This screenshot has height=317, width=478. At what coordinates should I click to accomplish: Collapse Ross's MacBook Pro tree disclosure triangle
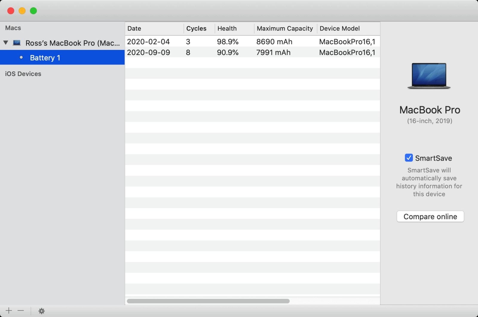point(6,42)
